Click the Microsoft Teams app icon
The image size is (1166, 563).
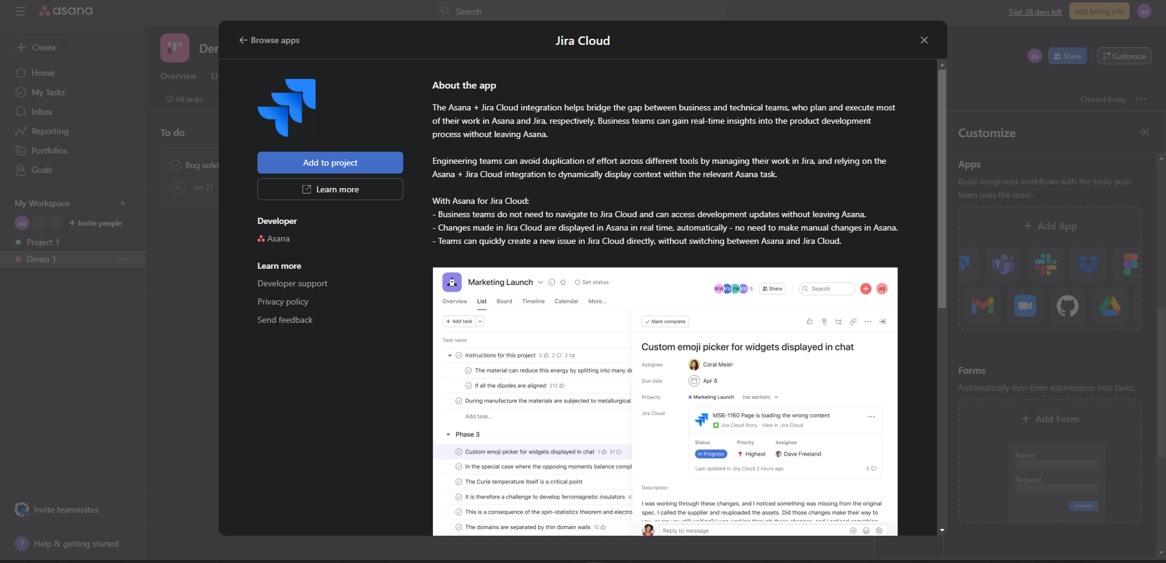tap(1003, 265)
